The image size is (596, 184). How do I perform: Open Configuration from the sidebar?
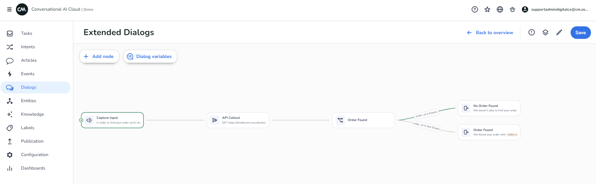coord(35,155)
